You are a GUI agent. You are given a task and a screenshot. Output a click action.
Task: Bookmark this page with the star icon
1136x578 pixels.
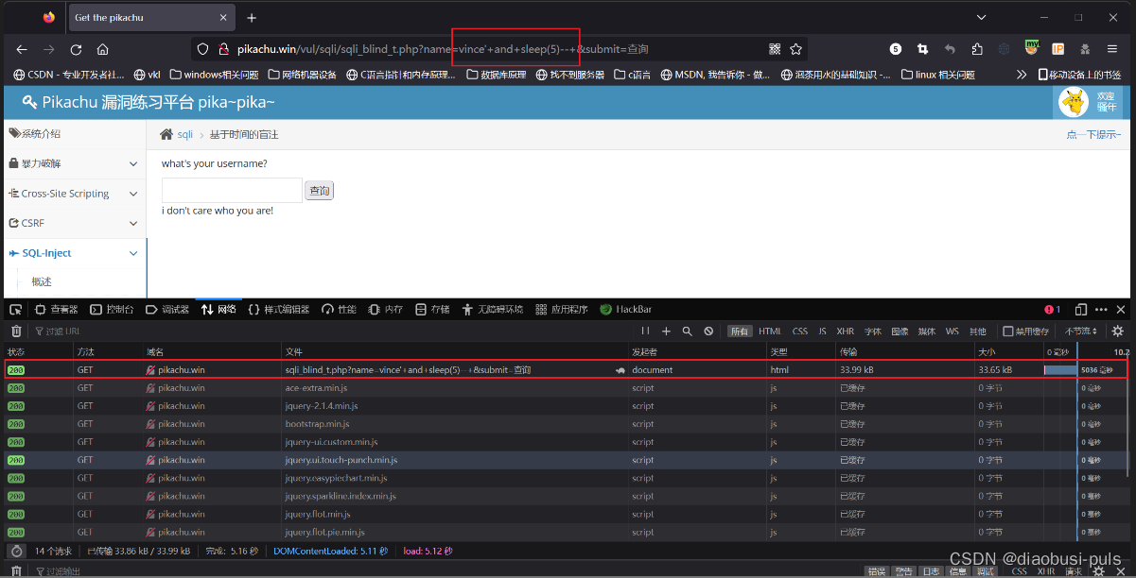click(x=796, y=49)
